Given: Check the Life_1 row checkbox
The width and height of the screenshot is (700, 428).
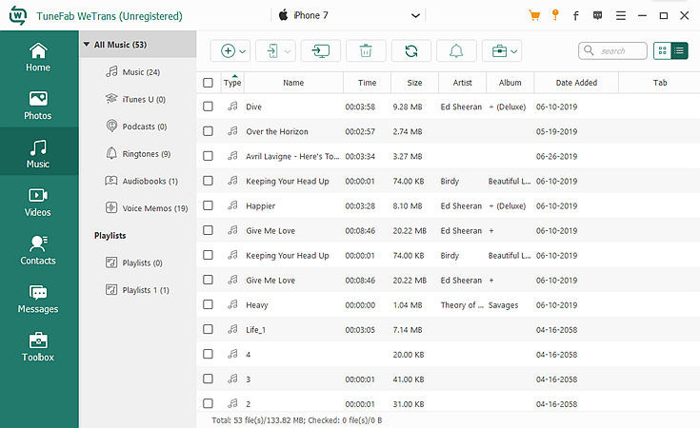Looking at the screenshot, I should (x=208, y=329).
